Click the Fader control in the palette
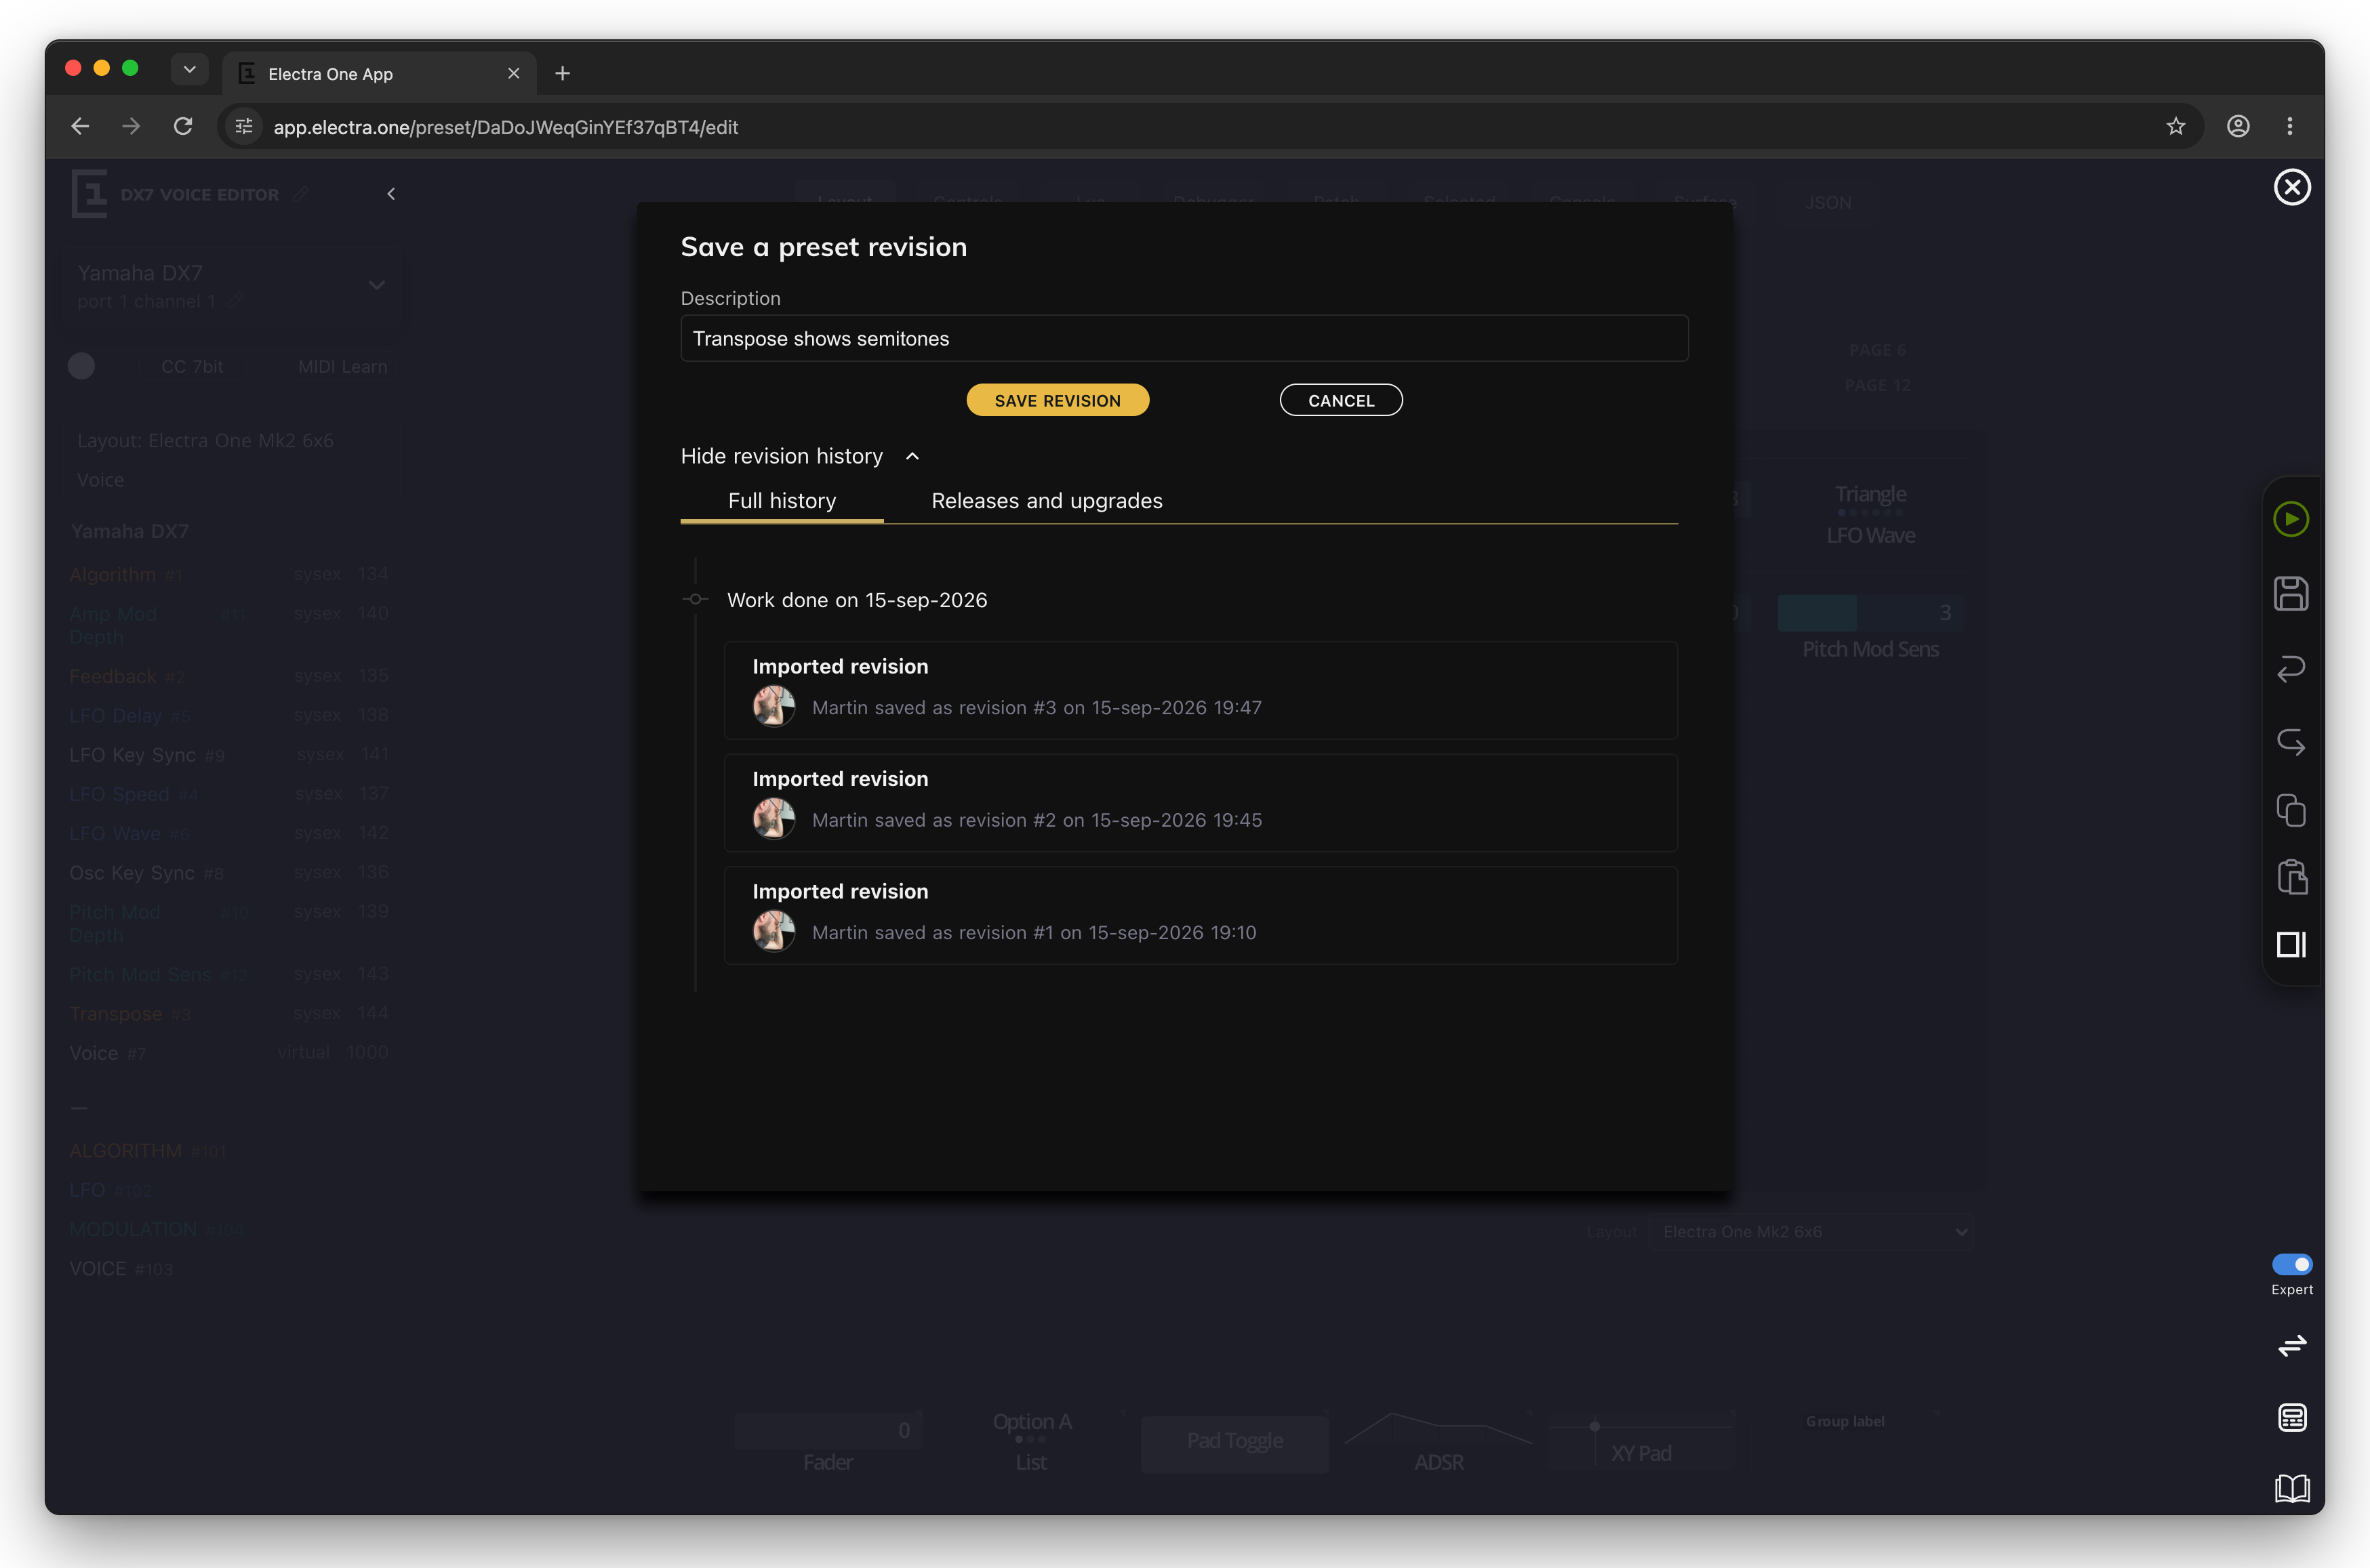2370x1568 pixels. pyautogui.click(x=827, y=1442)
